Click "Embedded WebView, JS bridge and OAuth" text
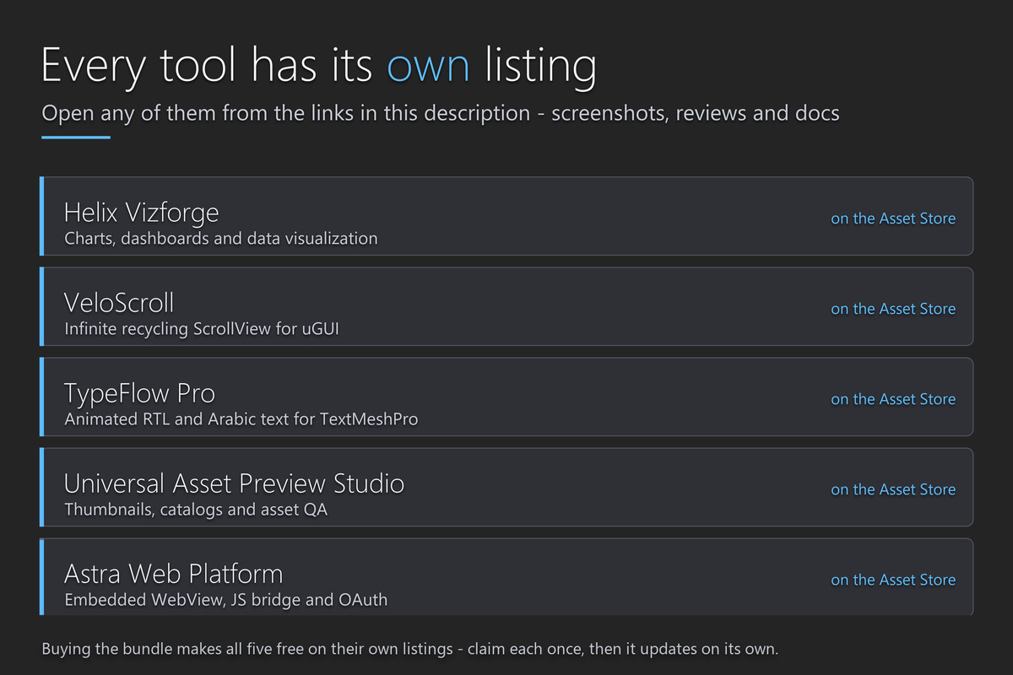This screenshot has height=675, width=1013. coord(226,600)
